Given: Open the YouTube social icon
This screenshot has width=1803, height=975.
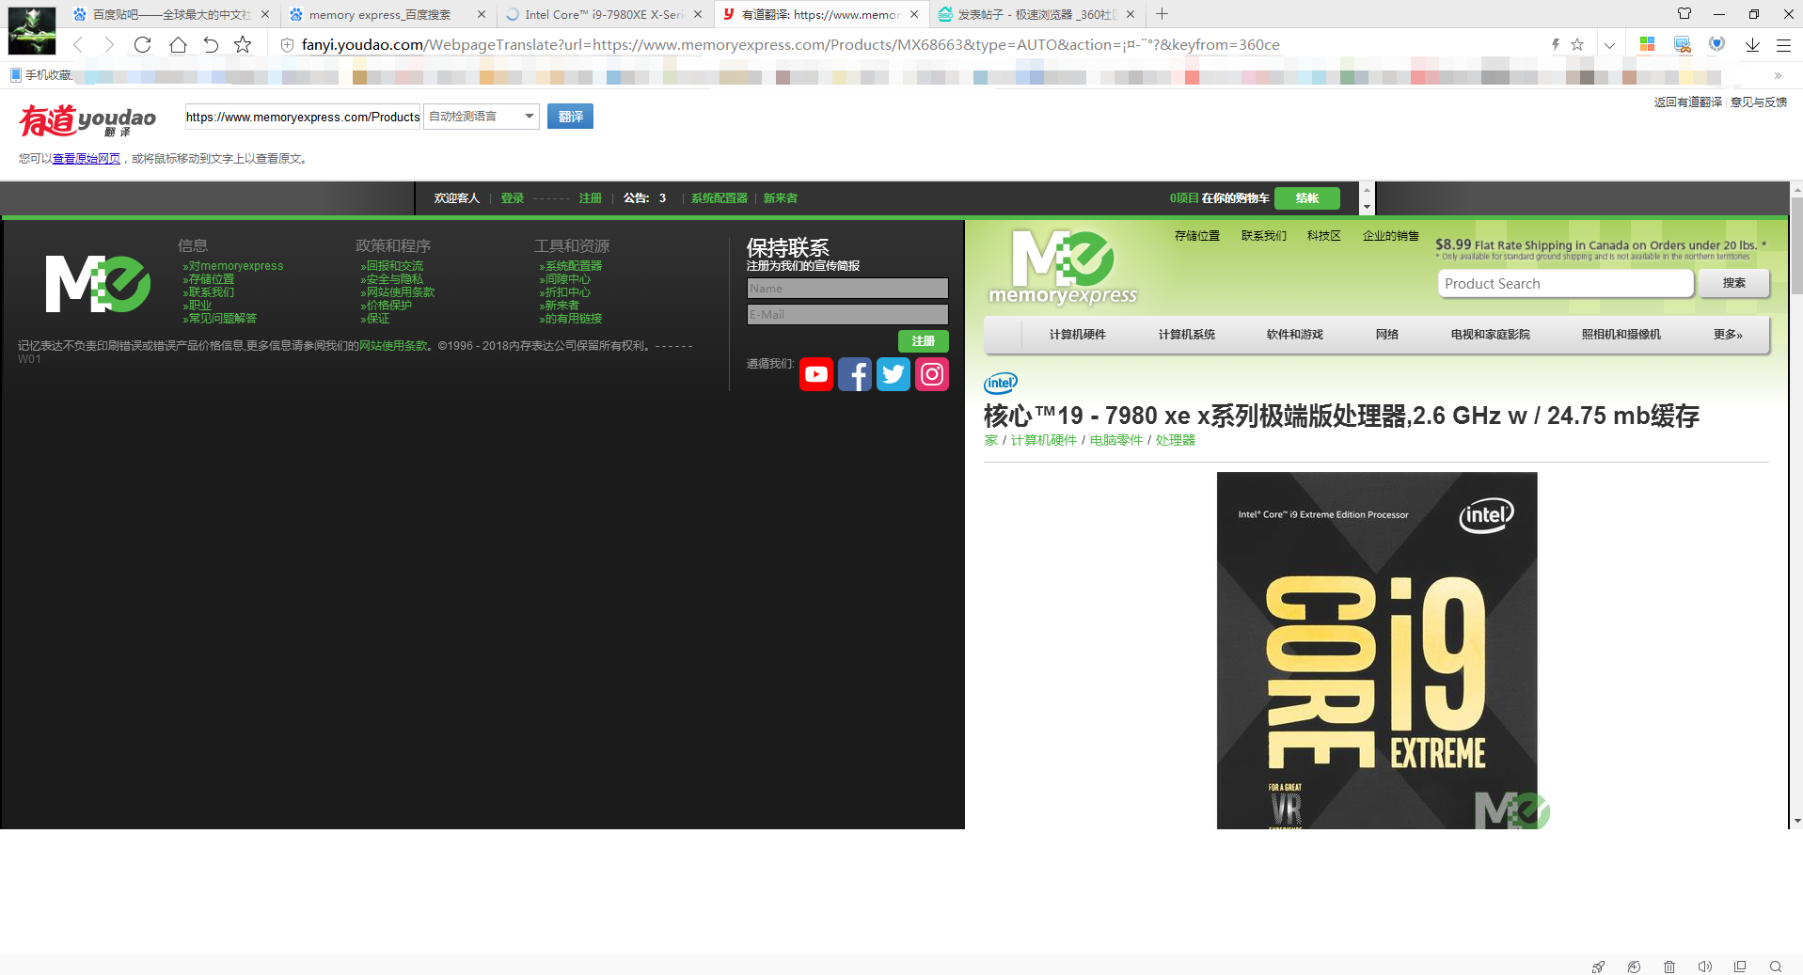Looking at the screenshot, I should point(816,374).
